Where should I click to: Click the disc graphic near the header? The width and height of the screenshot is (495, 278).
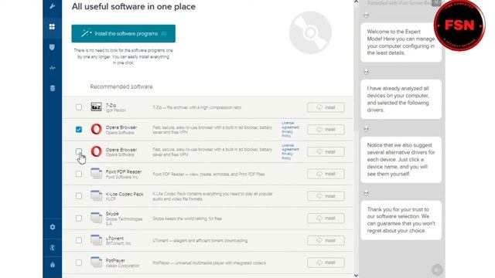(310, 32)
